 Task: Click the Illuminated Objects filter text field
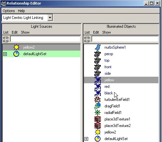tap(125, 39)
